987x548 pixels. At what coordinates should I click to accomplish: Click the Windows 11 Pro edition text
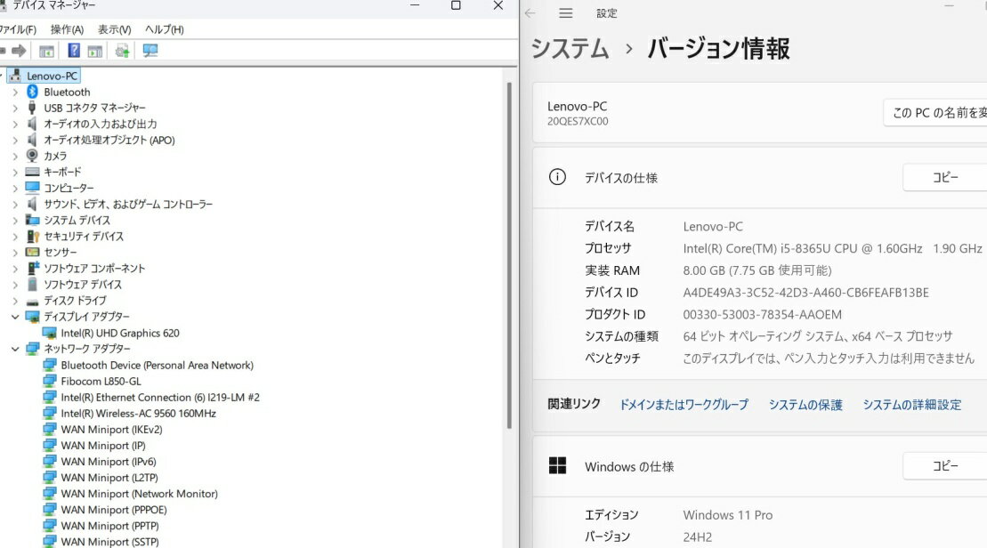tap(728, 515)
